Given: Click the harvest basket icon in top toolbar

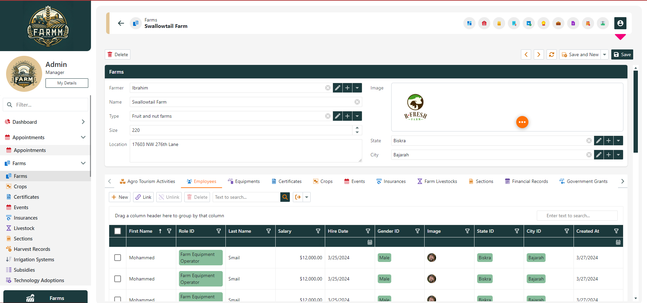Looking at the screenshot, I should pos(588,23).
